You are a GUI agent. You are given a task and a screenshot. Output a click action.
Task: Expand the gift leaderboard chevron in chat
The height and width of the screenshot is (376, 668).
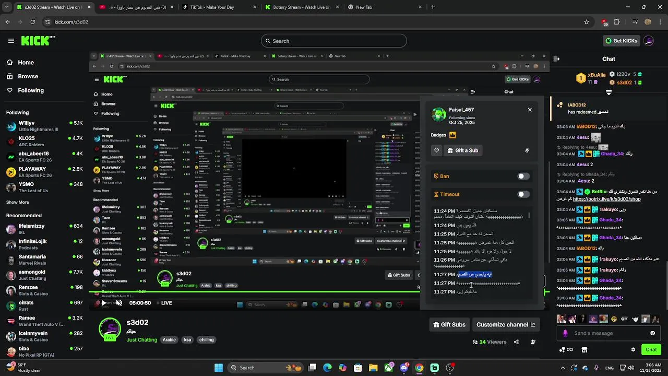609,92
